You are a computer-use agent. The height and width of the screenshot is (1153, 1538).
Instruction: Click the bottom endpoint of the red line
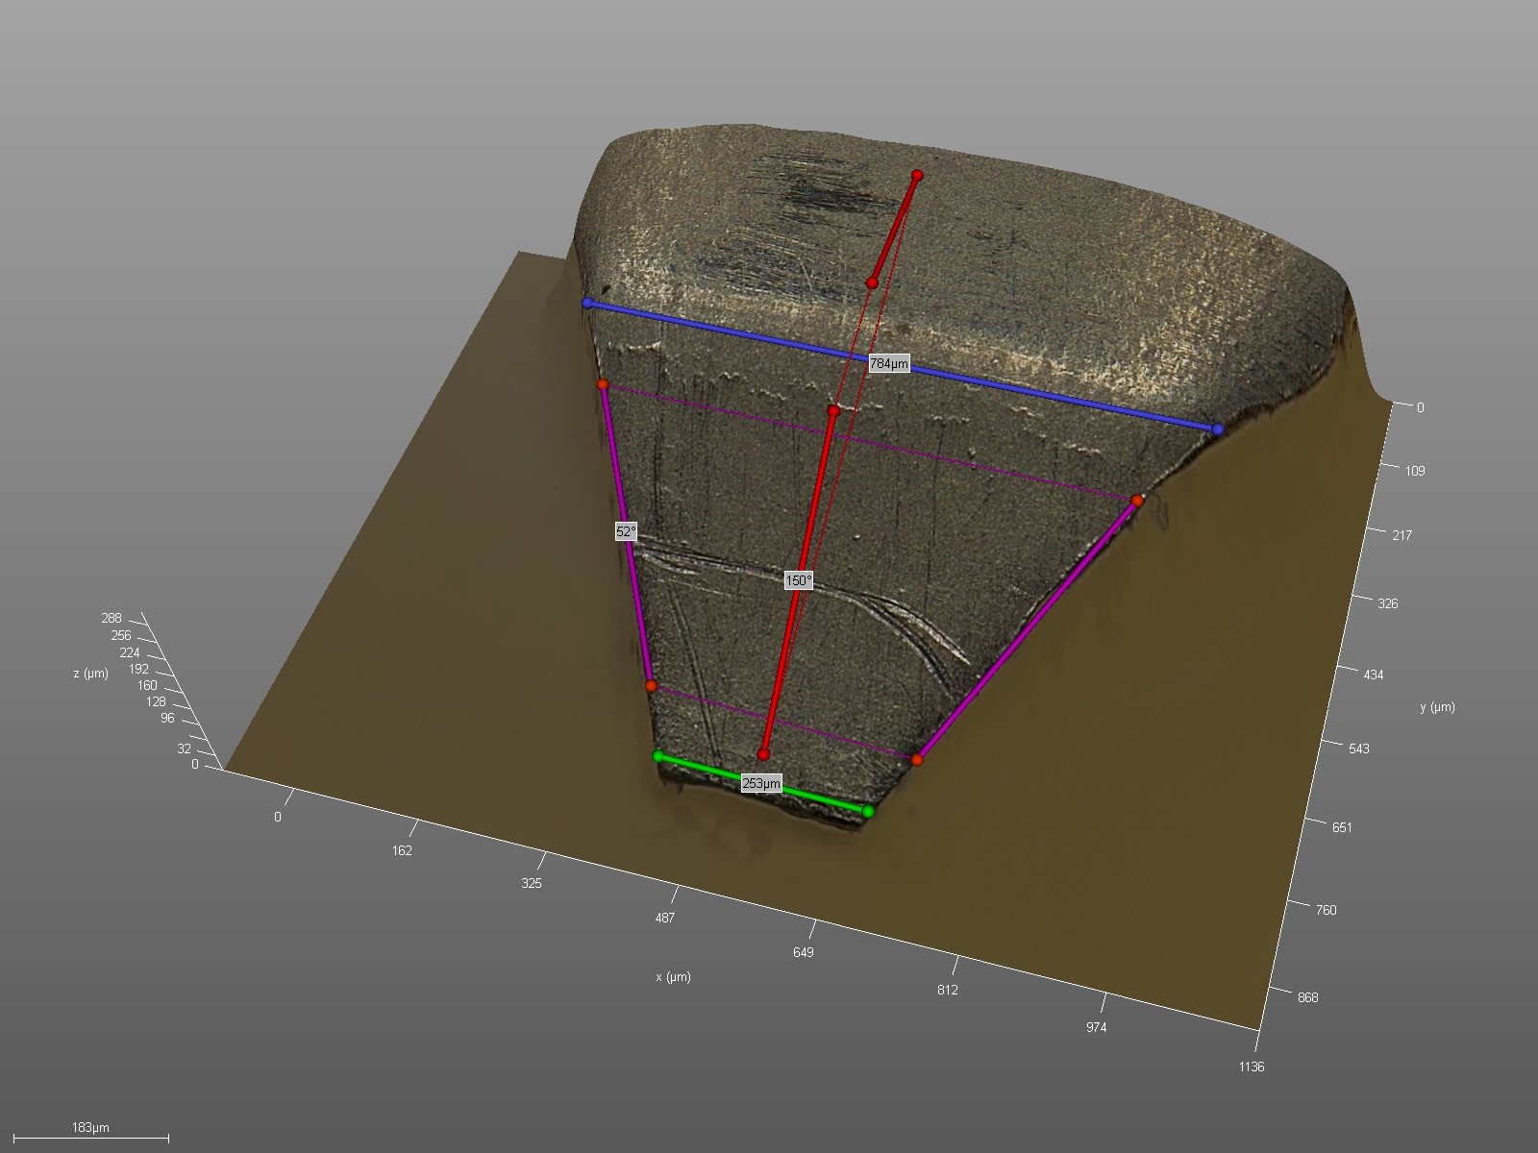pyautogui.click(x=763, y=754)
